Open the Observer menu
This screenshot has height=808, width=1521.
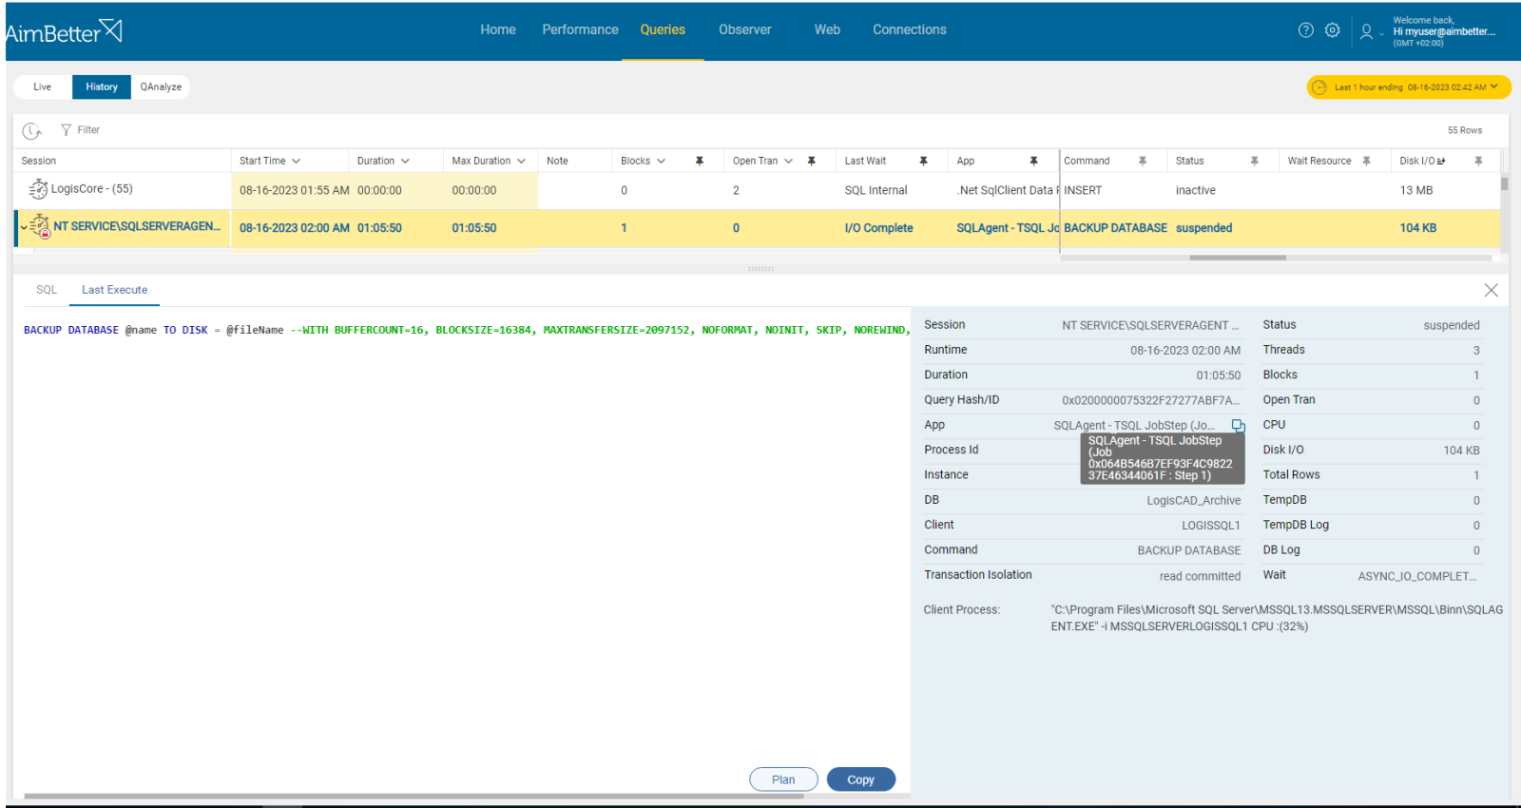click(x=745, y=29)
